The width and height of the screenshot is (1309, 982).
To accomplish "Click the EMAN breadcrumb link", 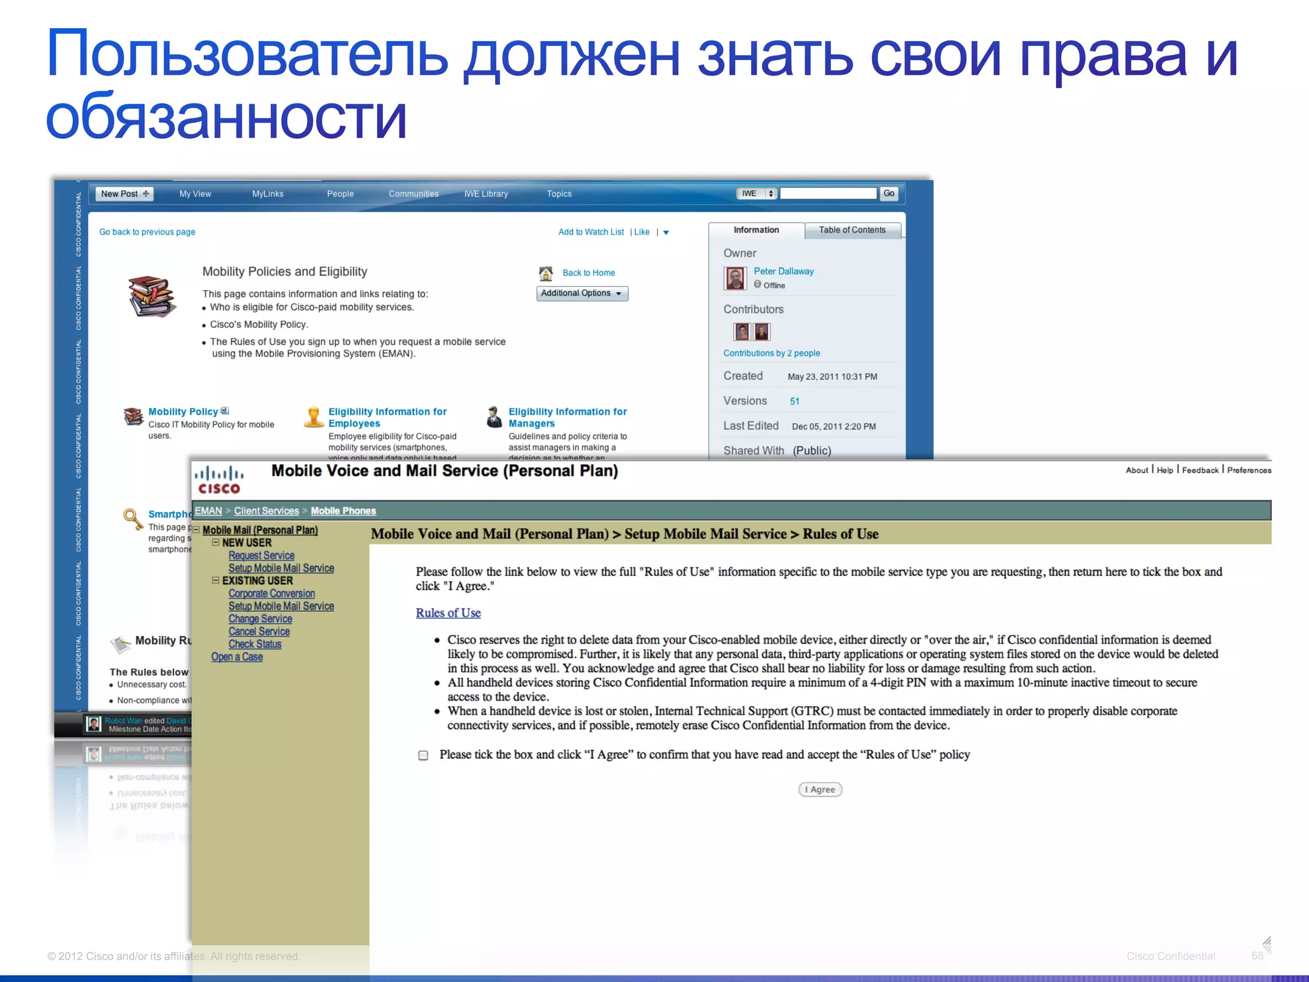I will click(208, 511).
